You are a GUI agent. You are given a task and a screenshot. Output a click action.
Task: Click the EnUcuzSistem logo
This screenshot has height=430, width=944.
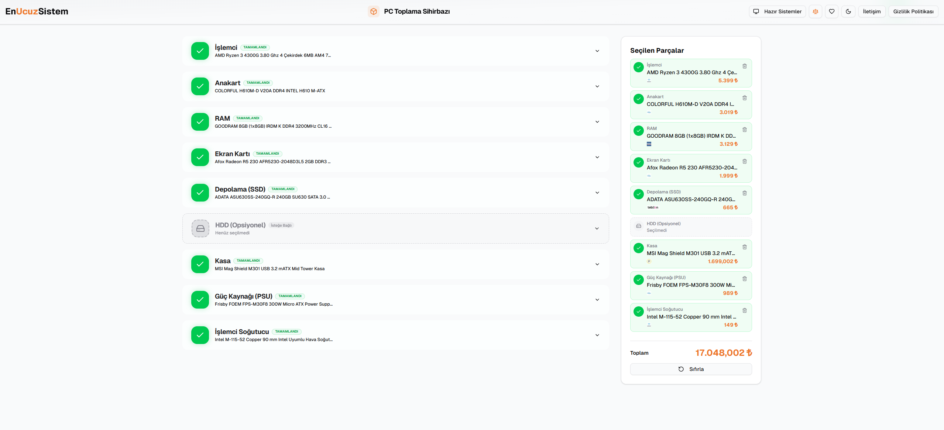click(37, 11)
